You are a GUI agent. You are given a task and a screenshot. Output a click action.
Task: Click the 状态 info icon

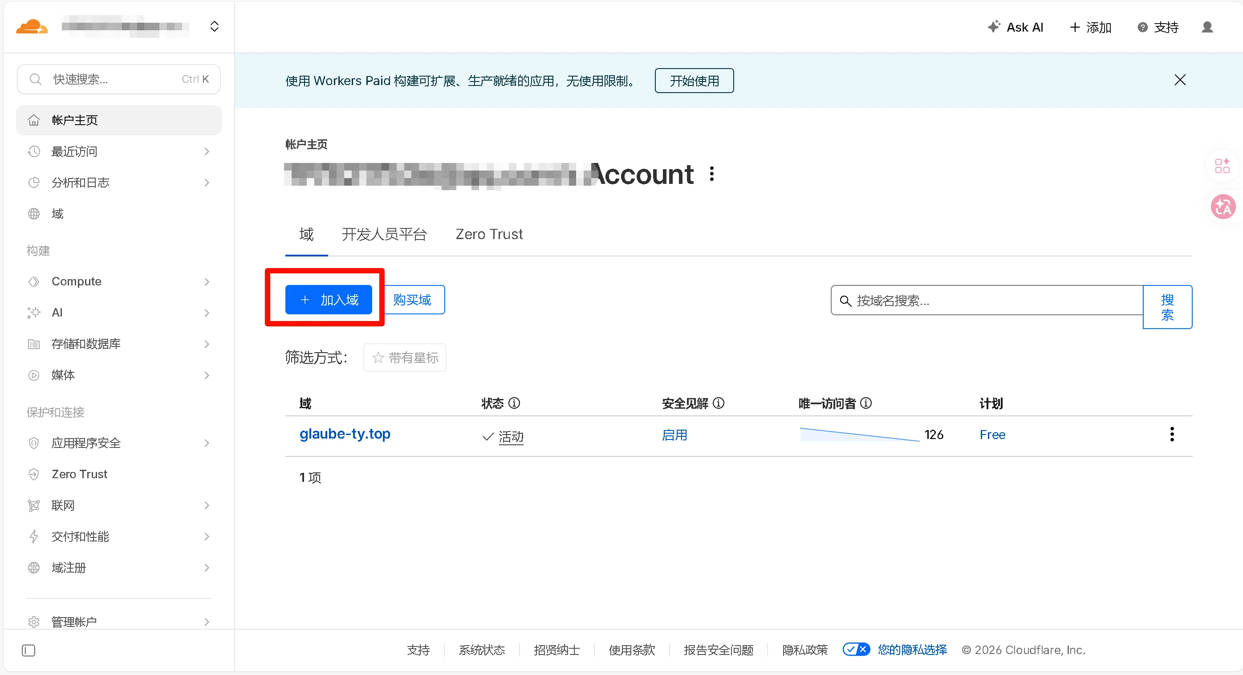point(514,403)
